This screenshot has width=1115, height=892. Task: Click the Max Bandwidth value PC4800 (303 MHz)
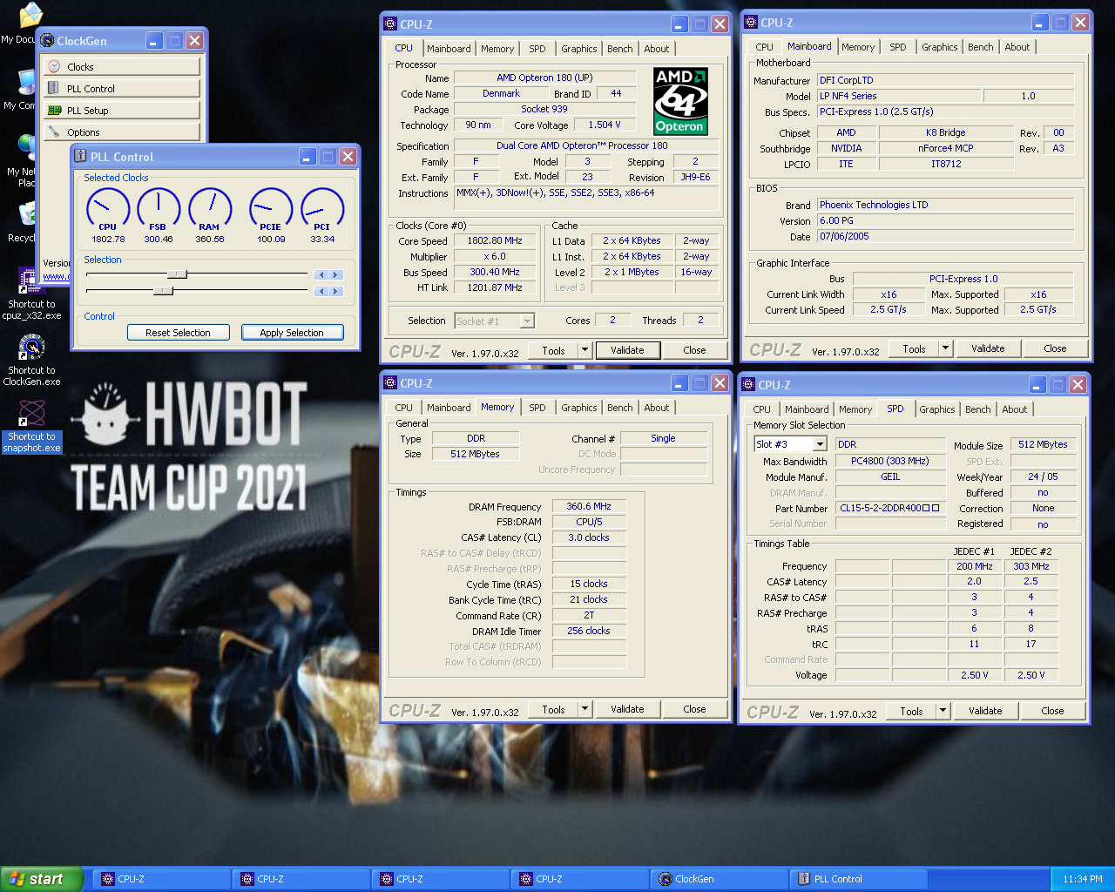[890, 461]
